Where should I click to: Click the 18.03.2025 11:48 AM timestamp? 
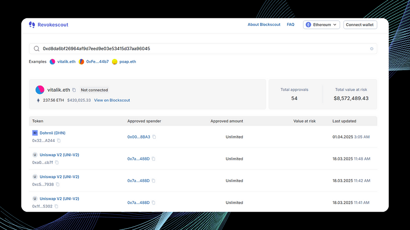[x=351, y=159]
